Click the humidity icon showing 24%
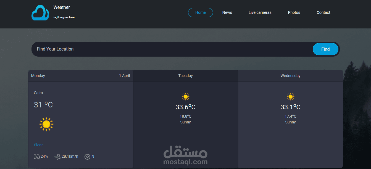This screenshot has height=169, width=371. click(x=37, y=156)
